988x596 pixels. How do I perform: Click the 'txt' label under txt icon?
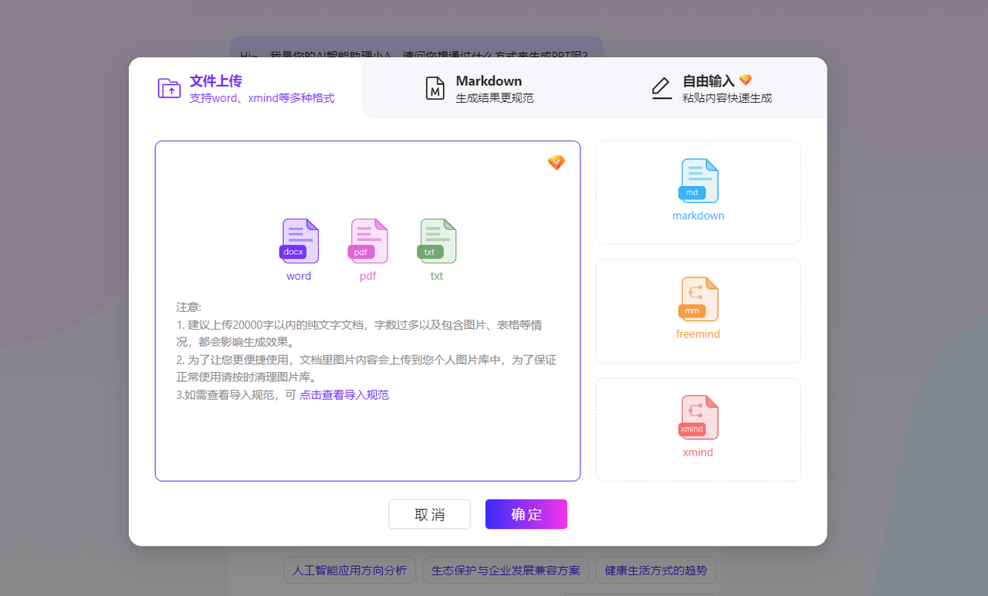pos(437,276)
